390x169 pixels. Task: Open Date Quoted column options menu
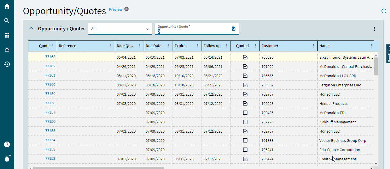tap(140, 46)
